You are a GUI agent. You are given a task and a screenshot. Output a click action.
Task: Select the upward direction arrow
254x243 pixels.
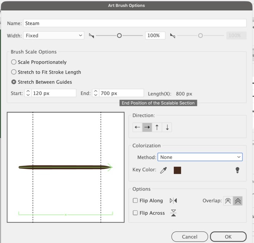point(157,127)
